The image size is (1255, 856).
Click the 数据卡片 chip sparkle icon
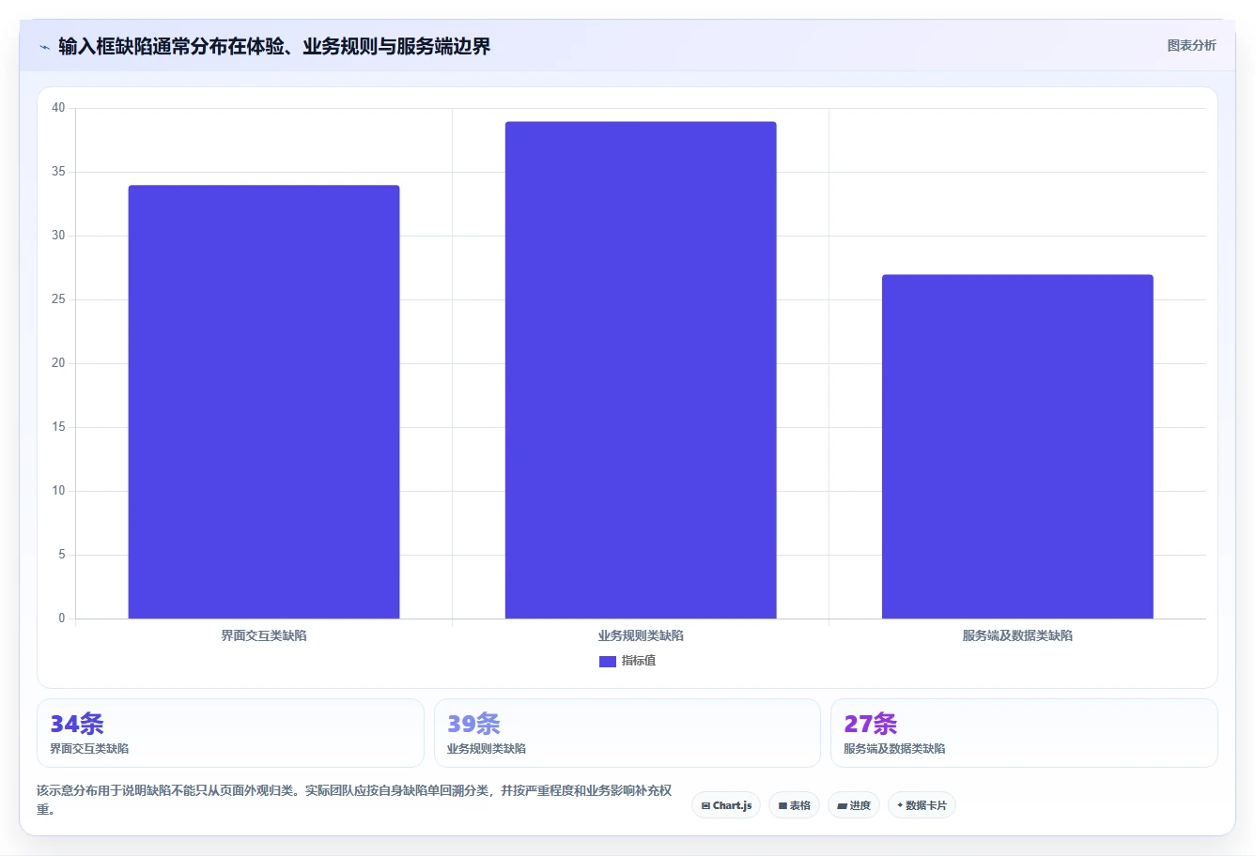(900, 805)
